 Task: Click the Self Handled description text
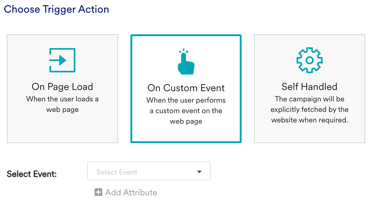tap(309, 109)
